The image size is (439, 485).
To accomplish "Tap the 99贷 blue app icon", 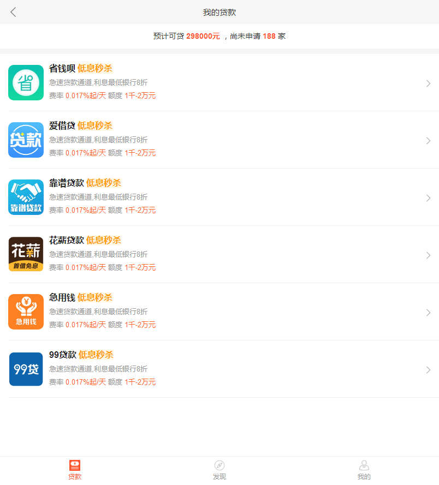I will coord(26,369).
